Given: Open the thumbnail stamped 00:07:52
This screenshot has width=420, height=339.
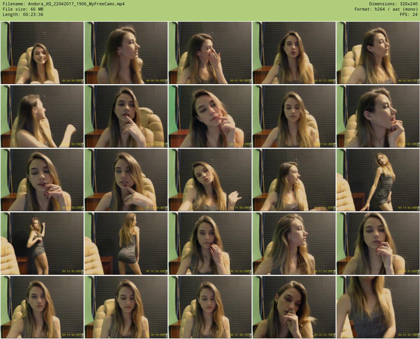Looking at the screenshot, I should click(x=294, y=117).
